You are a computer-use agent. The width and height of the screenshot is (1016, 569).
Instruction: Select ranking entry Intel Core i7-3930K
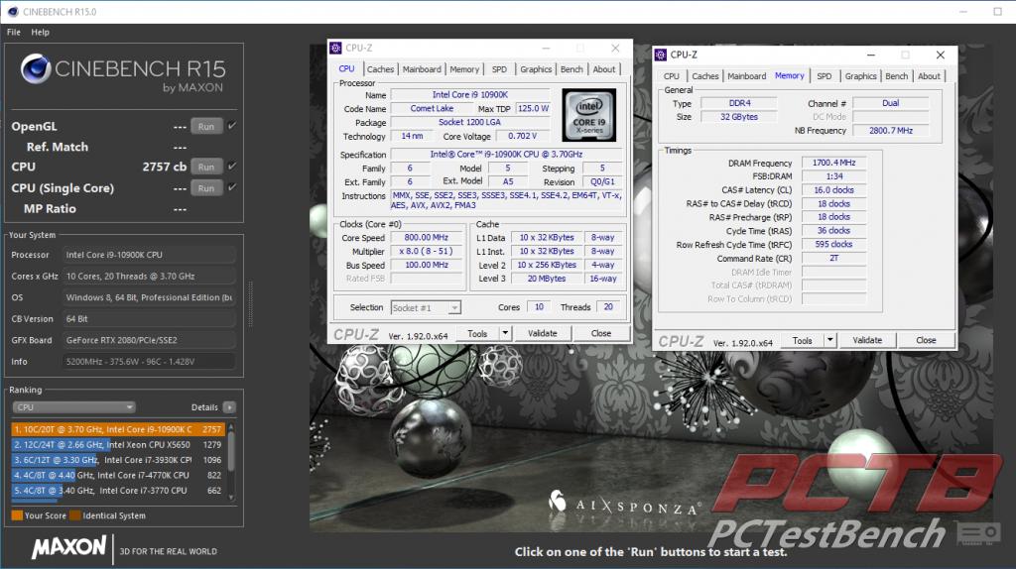click(118, 460)
